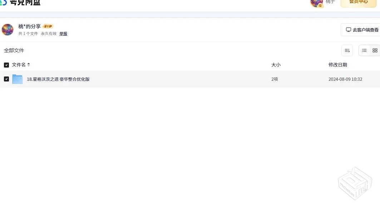
Task: Click the Quark netdisk logo
Action: click(21, 3)
